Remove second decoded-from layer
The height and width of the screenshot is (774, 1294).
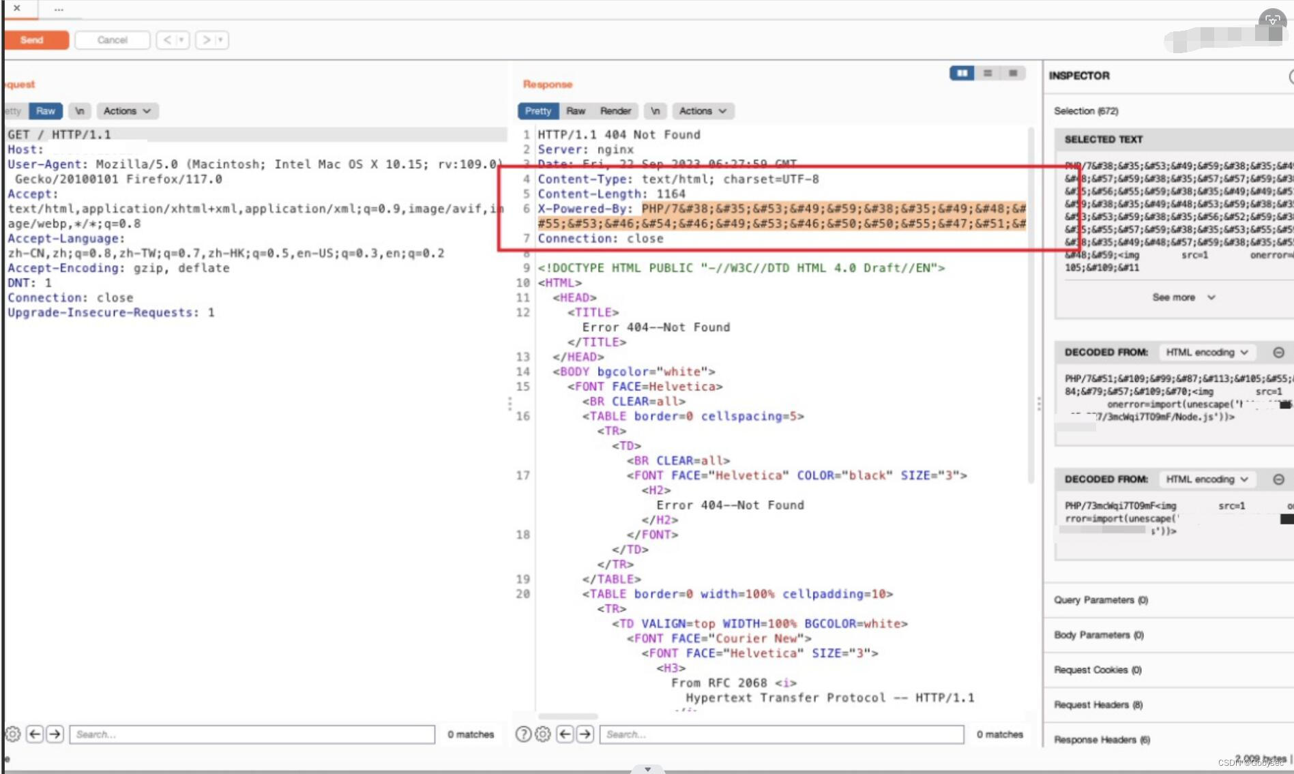[1278, 479]
